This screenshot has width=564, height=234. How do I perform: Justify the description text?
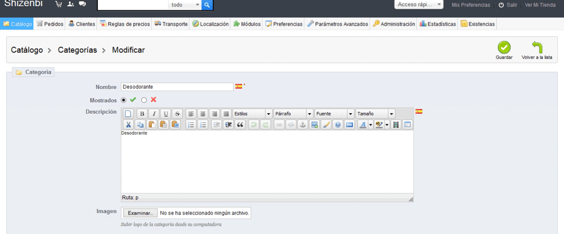coord(226,114)
